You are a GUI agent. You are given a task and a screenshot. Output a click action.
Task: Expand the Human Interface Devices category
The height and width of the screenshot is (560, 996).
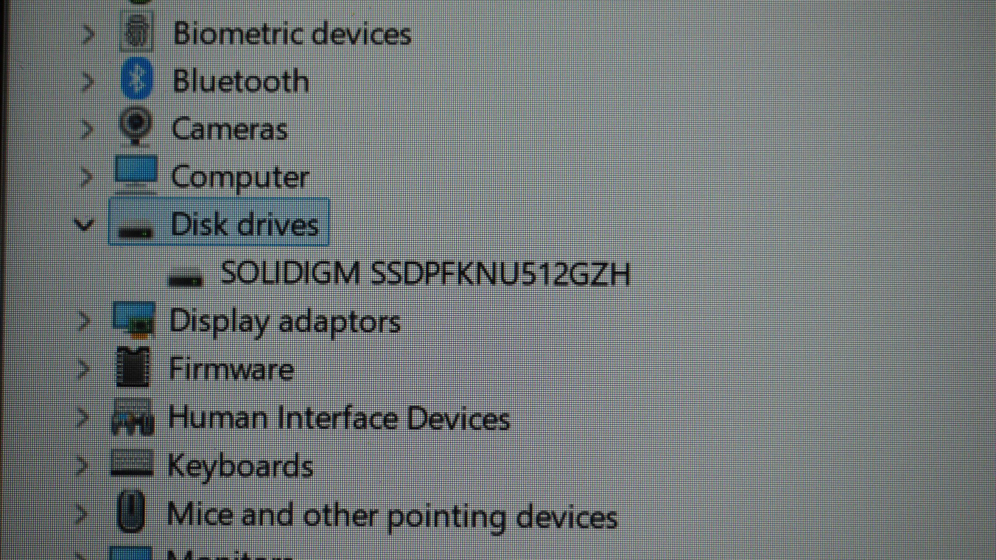(x=82, y=417)
